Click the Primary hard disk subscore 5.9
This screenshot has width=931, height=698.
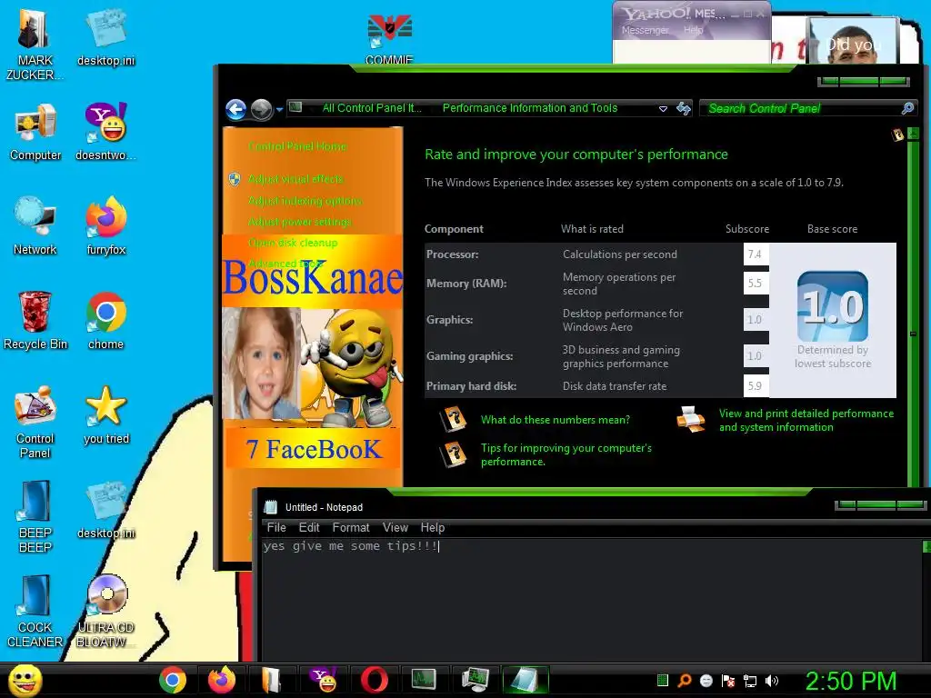click(x=756, y=385)
